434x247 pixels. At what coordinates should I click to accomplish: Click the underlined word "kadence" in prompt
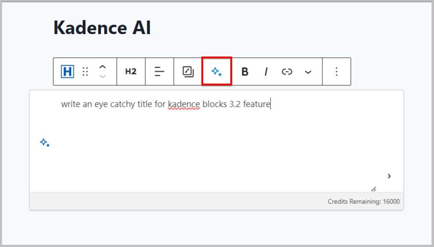click(184, 104)
